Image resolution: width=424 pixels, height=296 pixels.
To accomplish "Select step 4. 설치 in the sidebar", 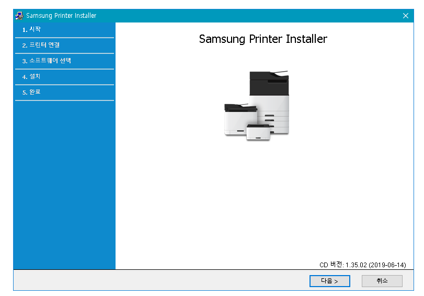I will (x=65, y=77).
